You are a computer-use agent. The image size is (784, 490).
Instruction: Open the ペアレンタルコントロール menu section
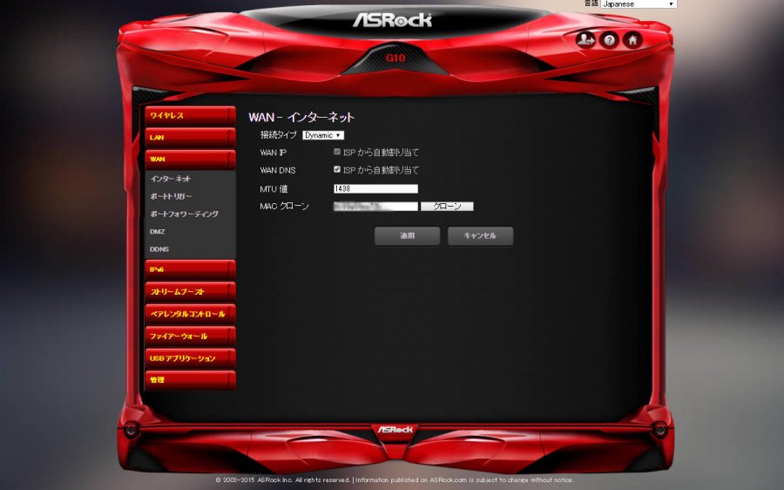pos(190,314)
